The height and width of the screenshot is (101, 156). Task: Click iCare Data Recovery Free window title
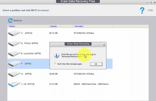click(x=78, y=1)
